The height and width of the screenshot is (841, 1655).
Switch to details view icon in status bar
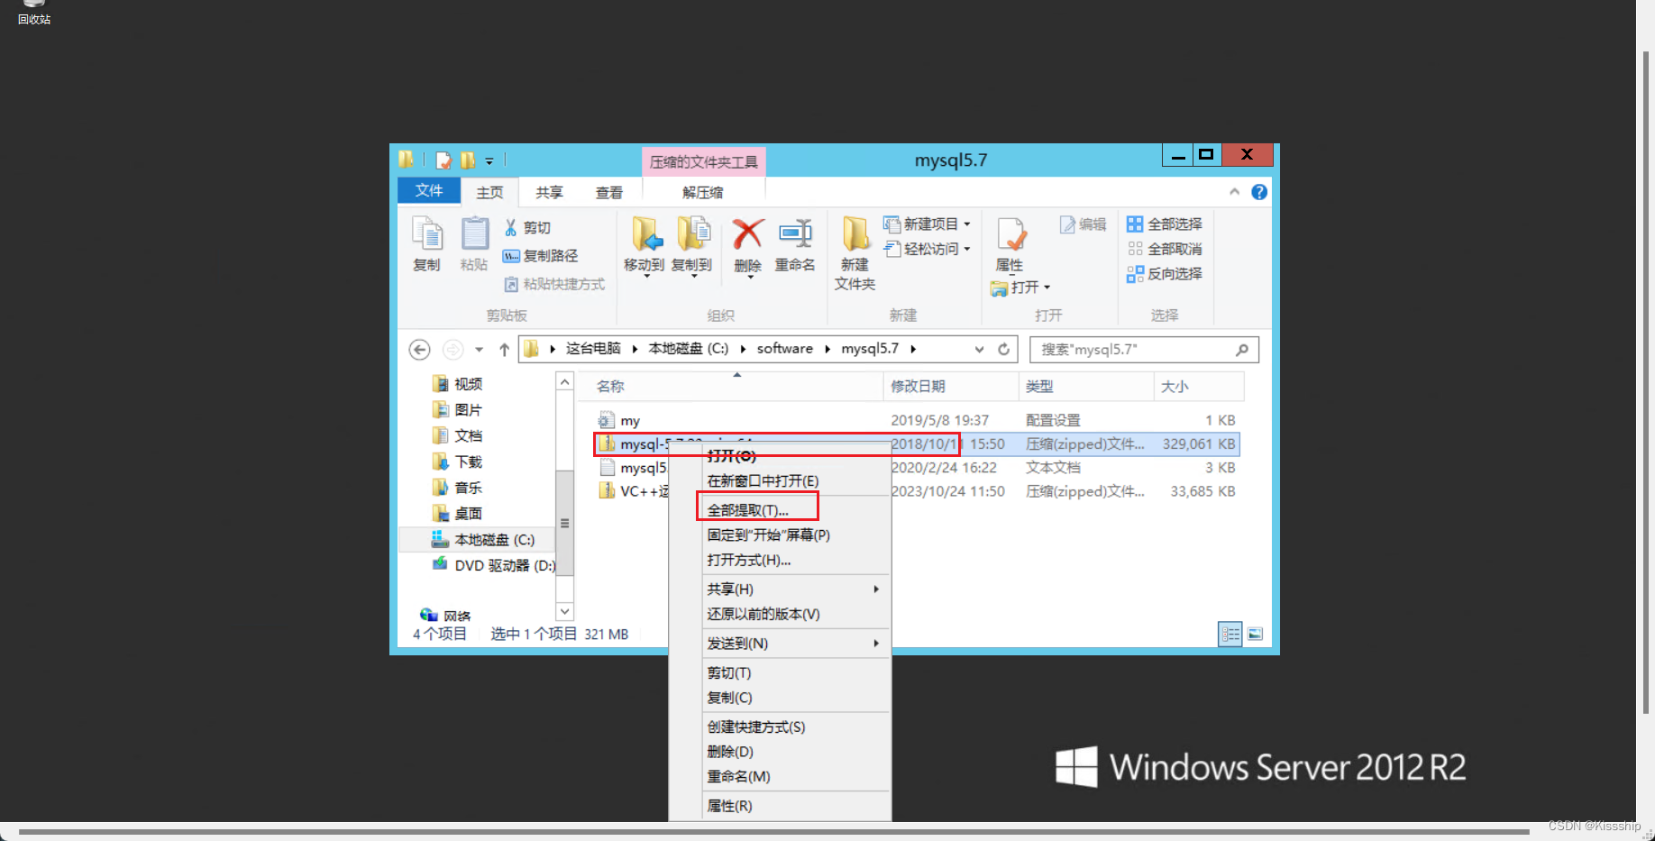tap(1230, 634)
